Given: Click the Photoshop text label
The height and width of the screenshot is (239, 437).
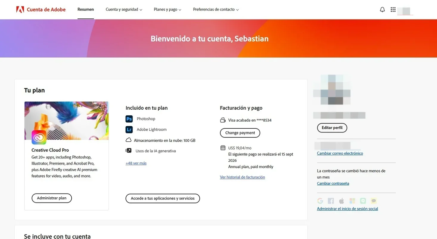Looking at the screenshot, I should click(x=146, y=119).
